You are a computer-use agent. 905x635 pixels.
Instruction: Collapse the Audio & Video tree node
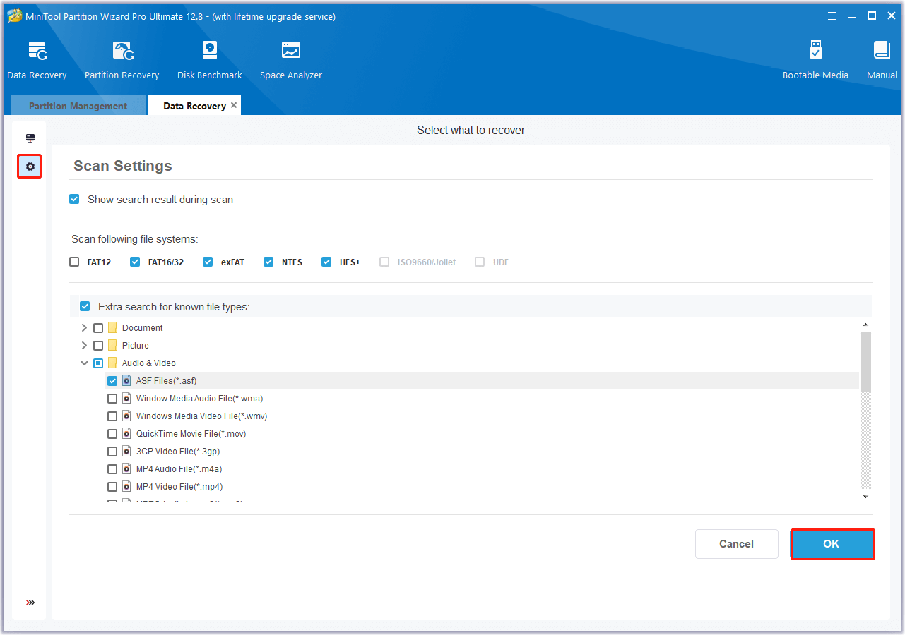point(84,363)
